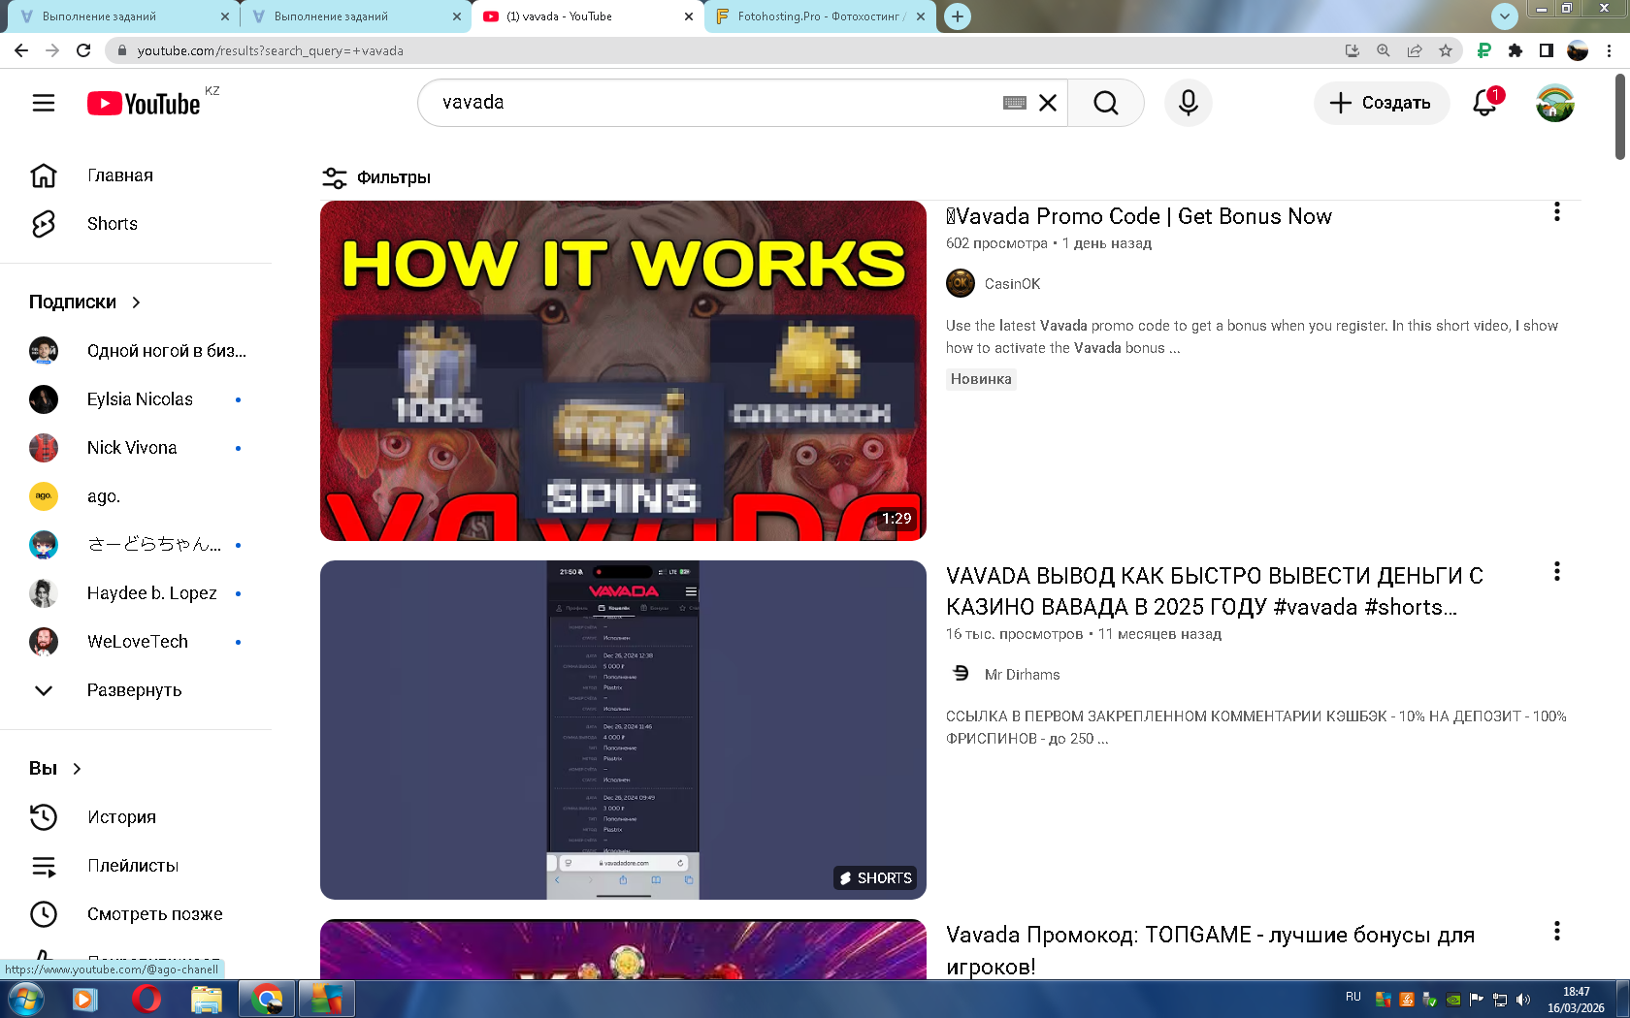Reload the page with the refresh icon

tap(83, 50)
